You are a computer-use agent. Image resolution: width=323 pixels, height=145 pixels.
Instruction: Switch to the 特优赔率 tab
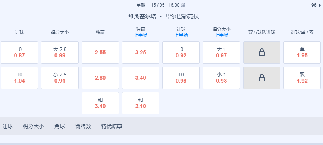112,126
